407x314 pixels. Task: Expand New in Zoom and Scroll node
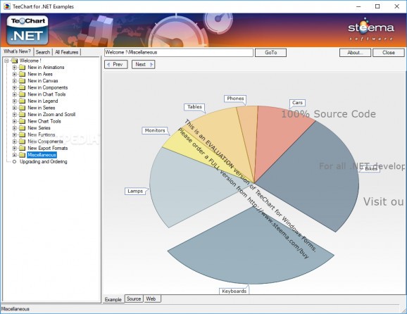tap(15, 115)
